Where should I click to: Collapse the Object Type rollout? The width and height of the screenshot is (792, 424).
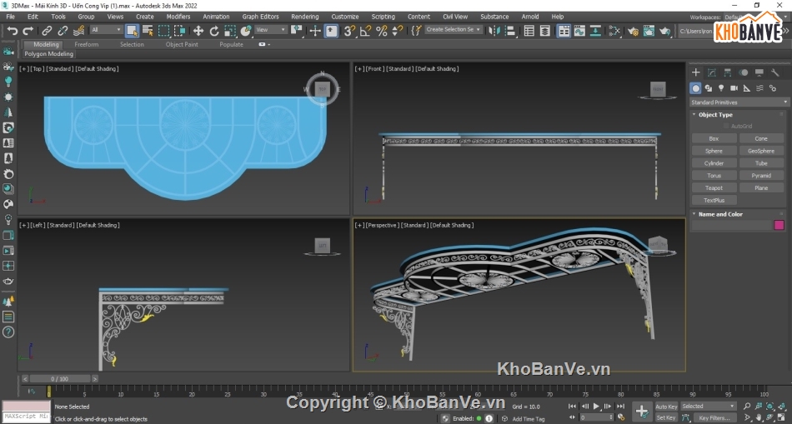tap(715, 115)
